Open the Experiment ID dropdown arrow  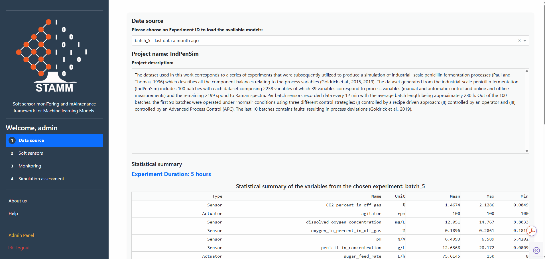[525, 41]
